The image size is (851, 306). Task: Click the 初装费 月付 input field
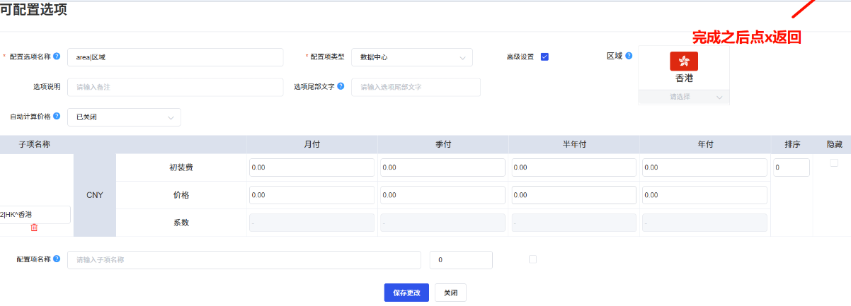click(312, 167)
